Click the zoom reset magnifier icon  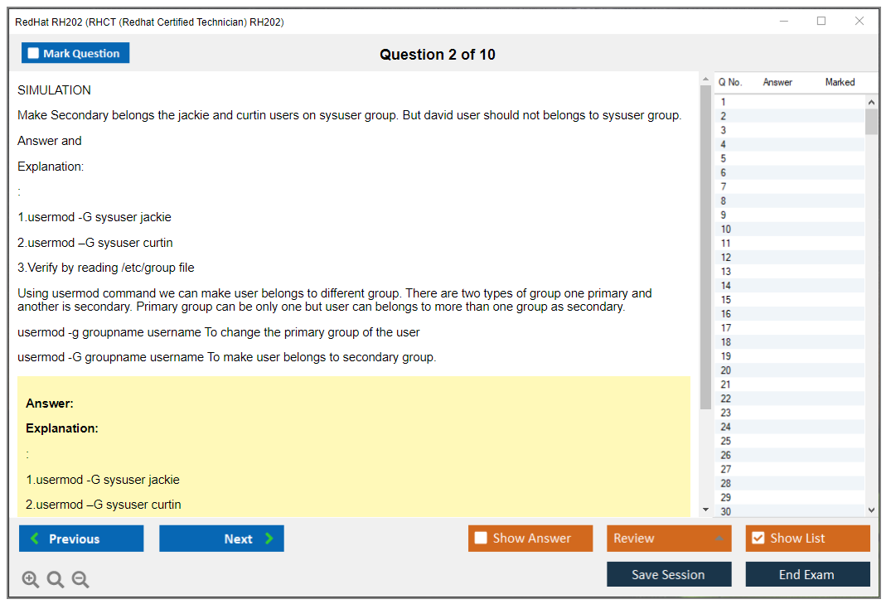click(x=56, y=580)
